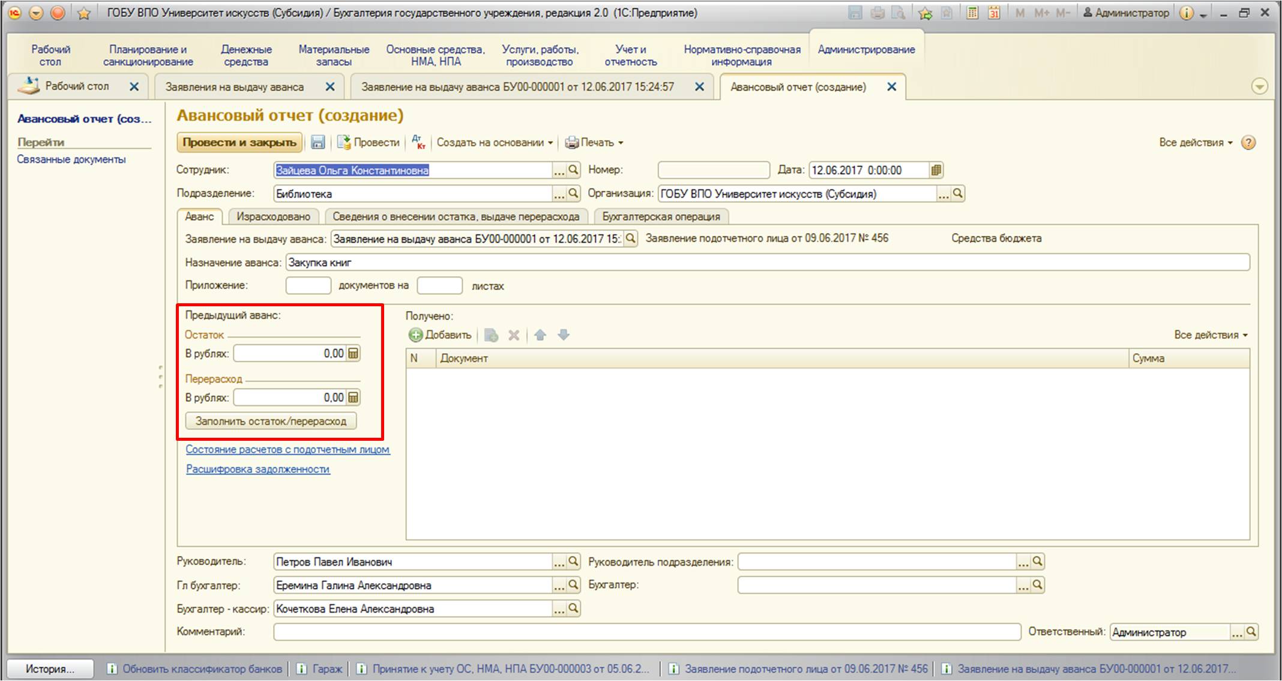Open top Все действия menu
The width and height of the screenshot is (1282, 681).
coord(1196,142)
